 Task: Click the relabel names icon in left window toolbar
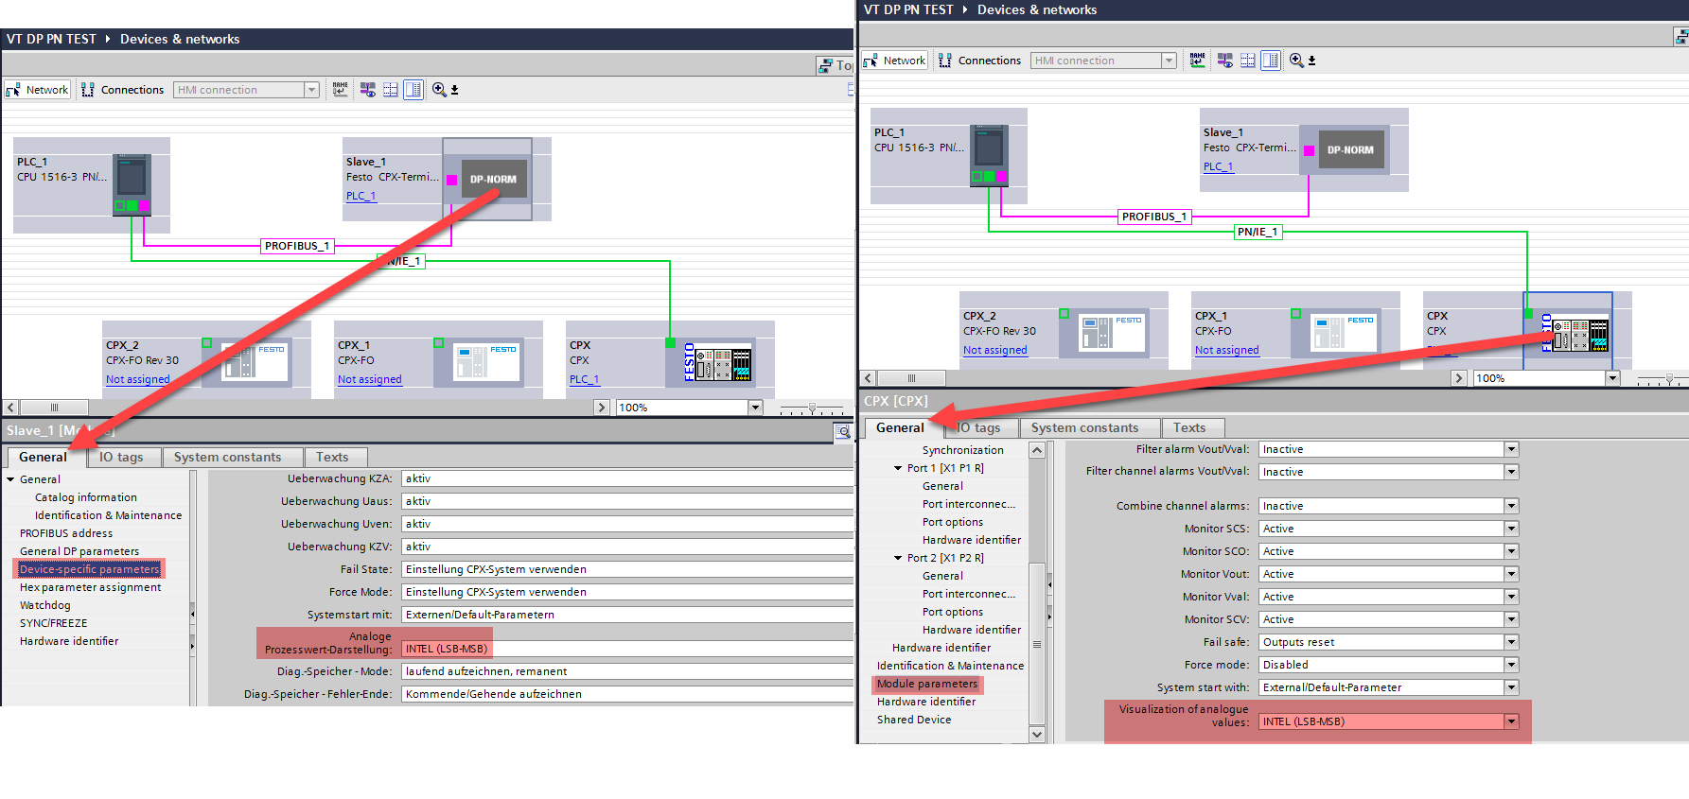click(341, 89)
